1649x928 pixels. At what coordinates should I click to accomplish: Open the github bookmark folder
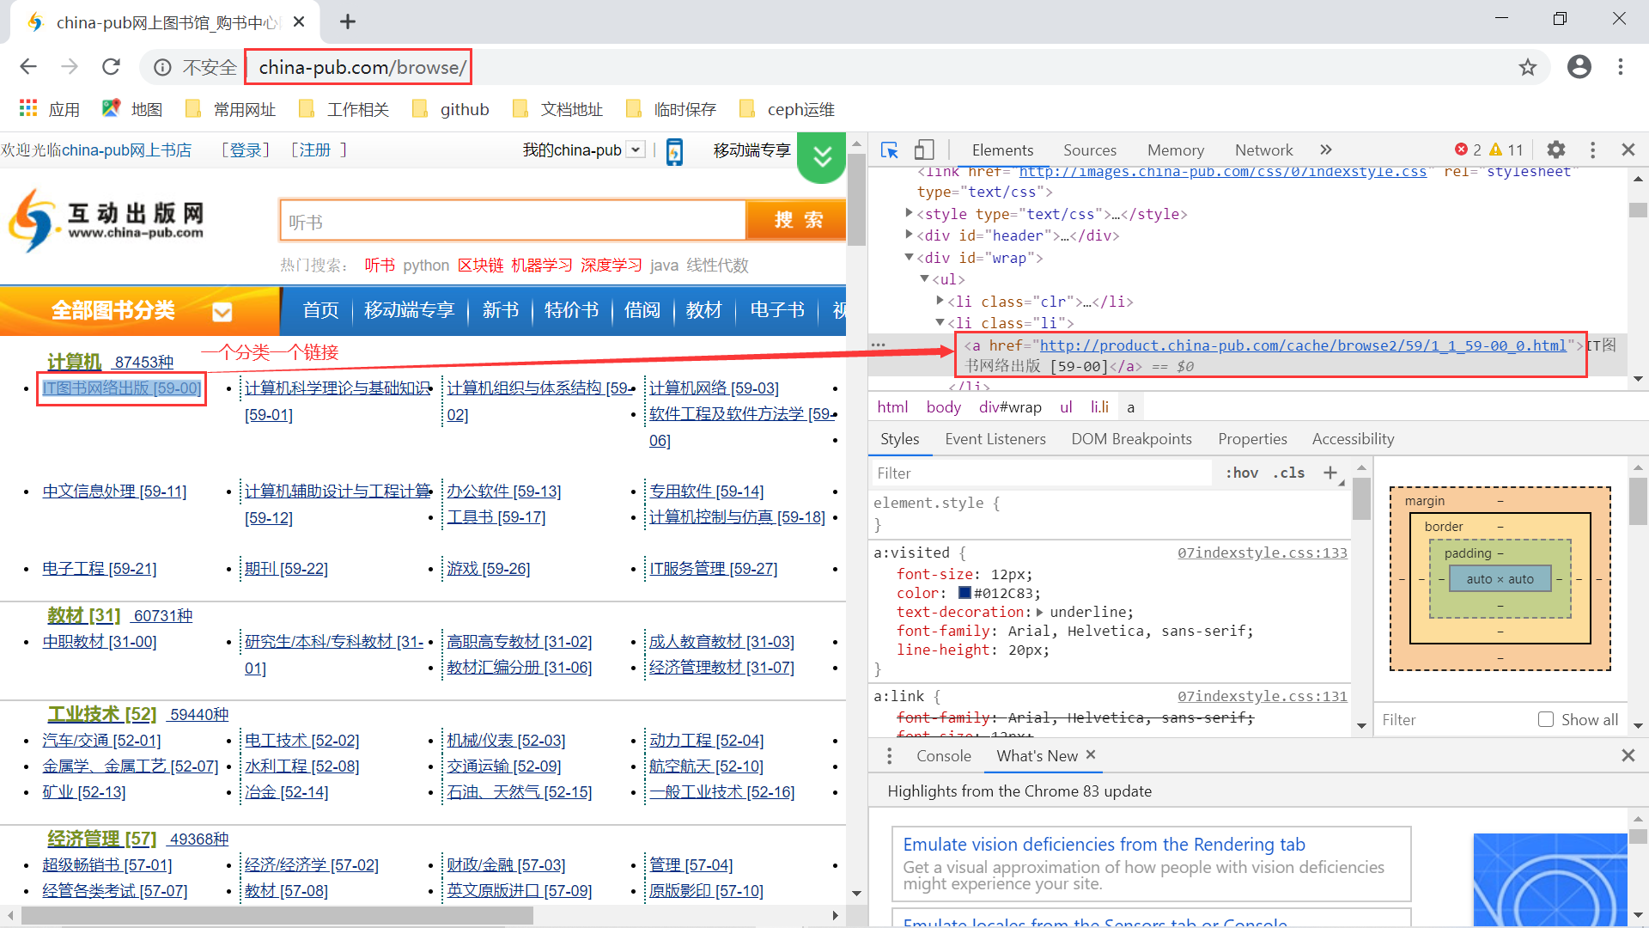point(450,109)
